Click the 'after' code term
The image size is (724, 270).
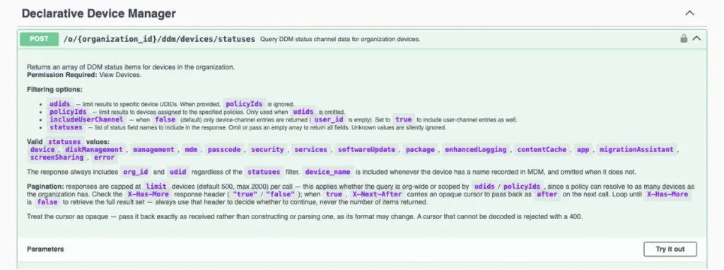click(547, 194)
